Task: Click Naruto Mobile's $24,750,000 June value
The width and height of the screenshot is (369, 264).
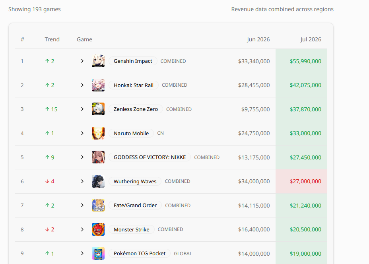Action: 254,133
